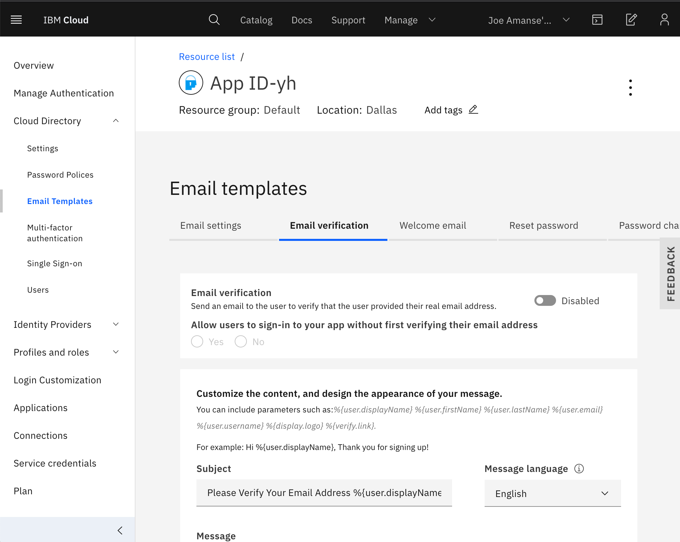Toggle the Email verification disabled switch
The height and width of the screenshot is (542, 680).
[x=544, y=300]
